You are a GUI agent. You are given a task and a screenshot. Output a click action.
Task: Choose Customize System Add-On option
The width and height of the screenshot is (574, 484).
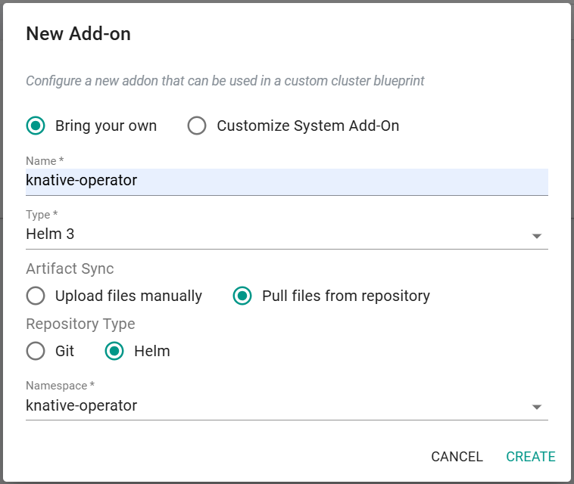pyautogui.click(x=197, y=126)
